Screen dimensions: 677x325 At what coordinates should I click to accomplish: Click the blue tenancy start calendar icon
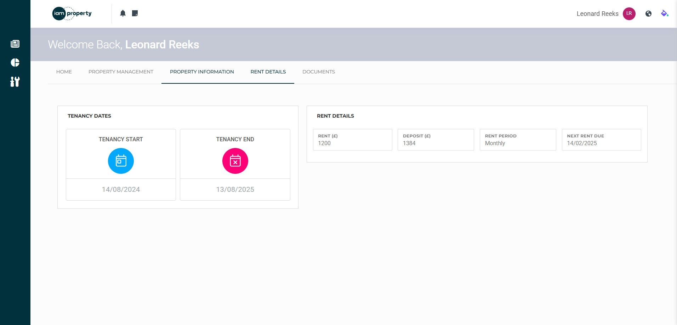click(121, 161)
